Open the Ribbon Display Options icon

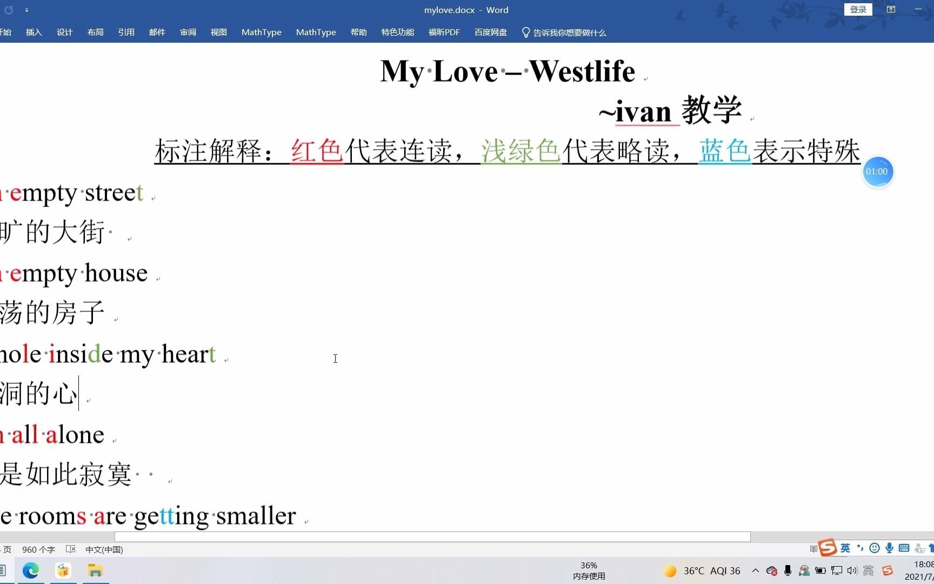pyautogui.click(x=891, y=10)
